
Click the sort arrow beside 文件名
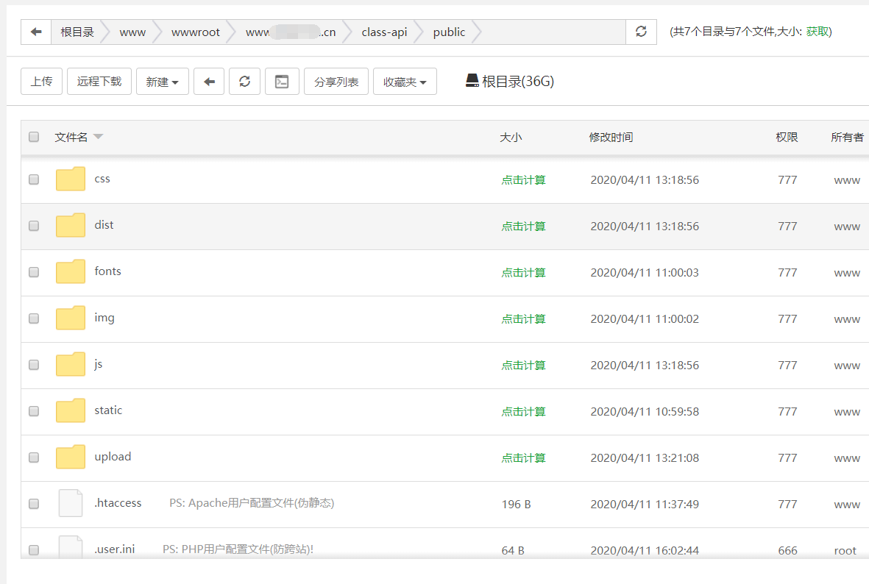[98, 136]
